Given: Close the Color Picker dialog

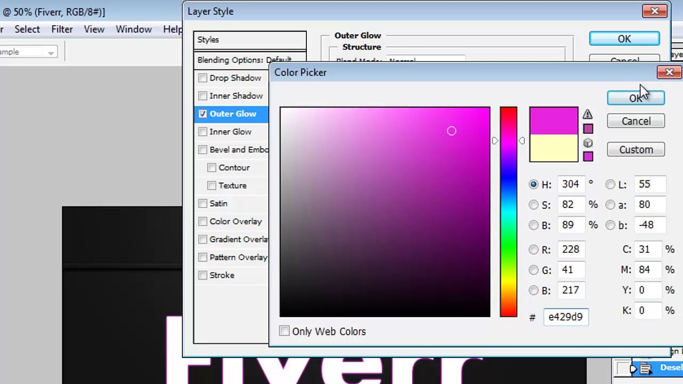Looking at the screenshot, I should [x=669, y=72].
